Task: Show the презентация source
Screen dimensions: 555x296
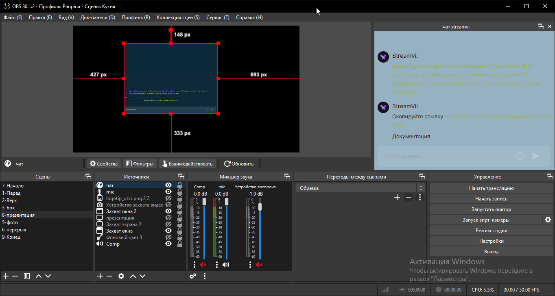Action: pos(168,218)
